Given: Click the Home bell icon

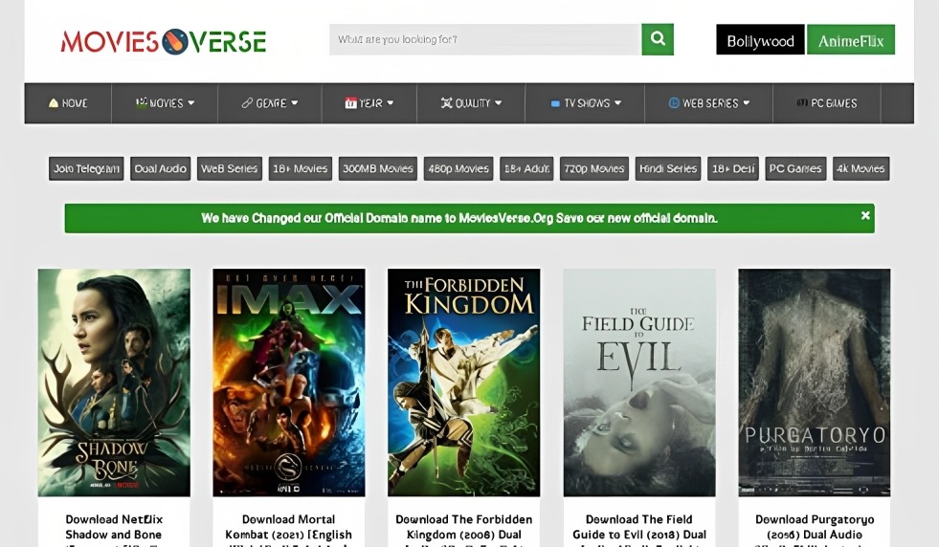Looking at the screenshot, I should [54, 103].
